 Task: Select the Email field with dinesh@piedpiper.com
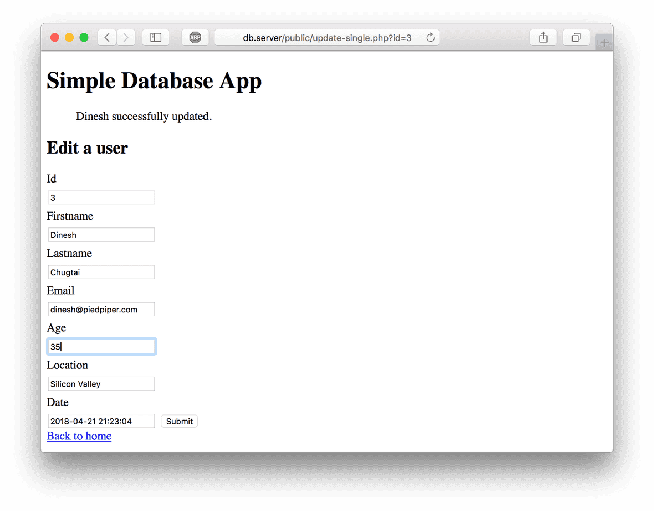click(101, 309)
